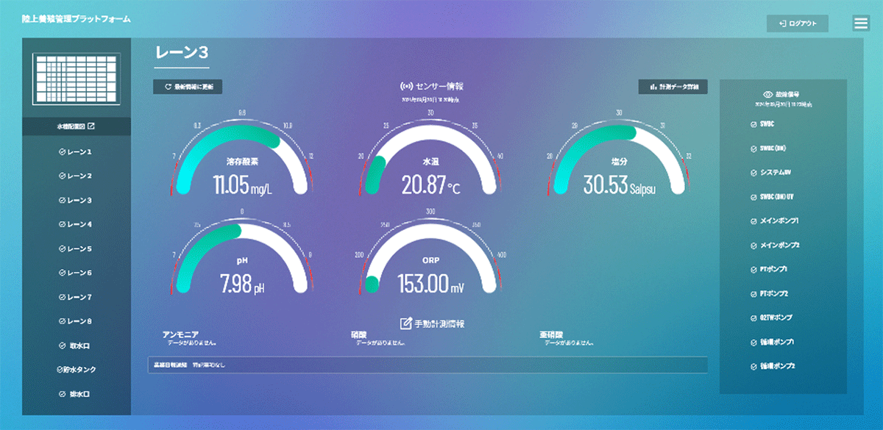Screen dimensions: 883x430
Task: Click the 11.05 mg/L value
Action: (x=243, y=185)
